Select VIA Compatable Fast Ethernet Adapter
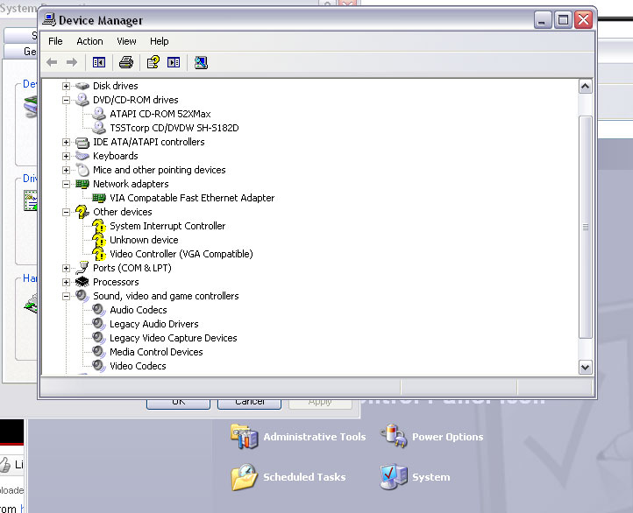This screenshot has width=633, height=513. [x=191, y=198]
